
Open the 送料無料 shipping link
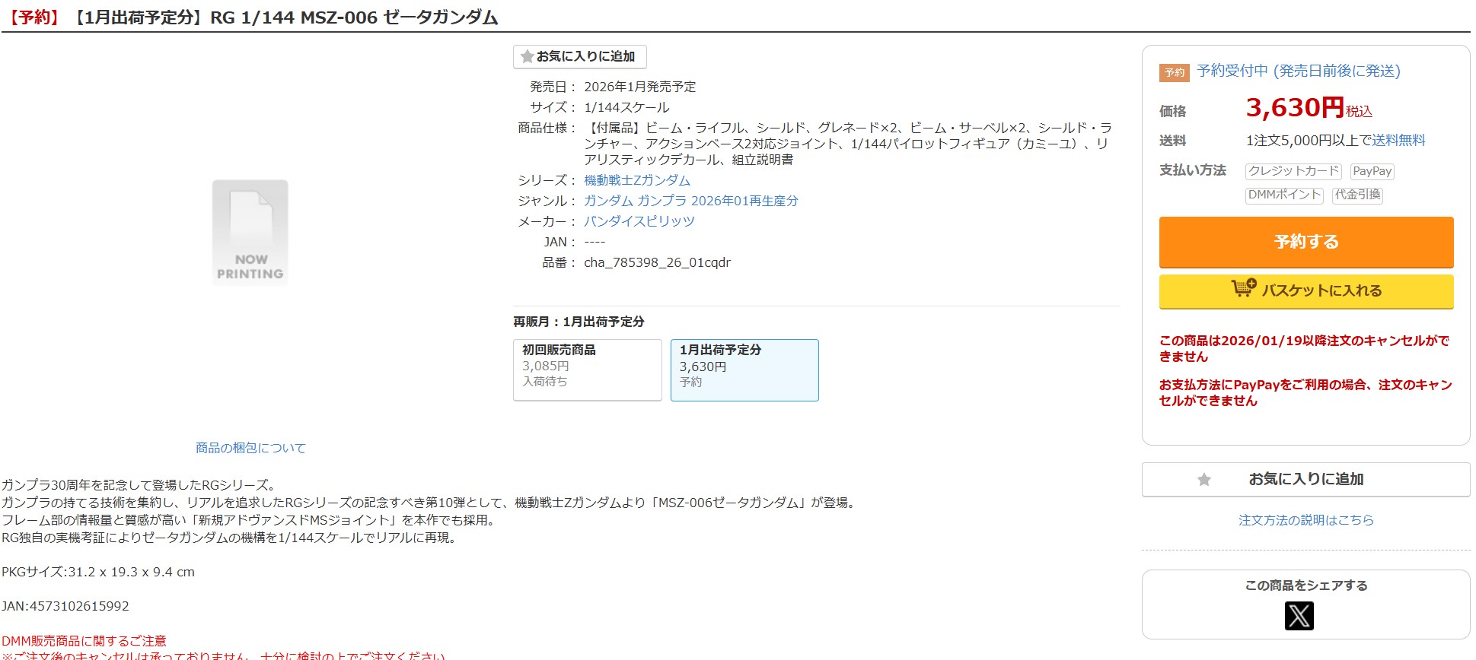[1399, 140]
